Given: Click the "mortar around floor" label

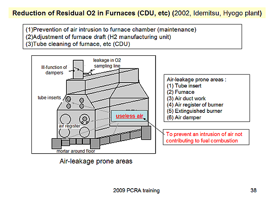Looking at the screenshot, I should [x=76, y=151].
